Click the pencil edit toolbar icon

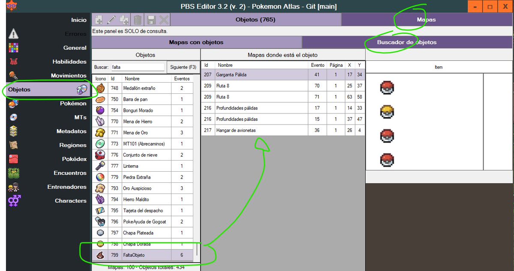click(x=111, y=20)
